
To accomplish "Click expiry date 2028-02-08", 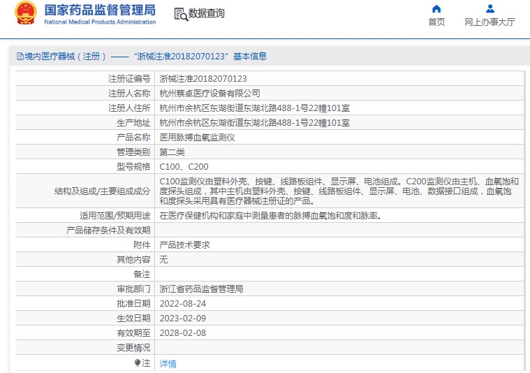I will pos(182,333).
